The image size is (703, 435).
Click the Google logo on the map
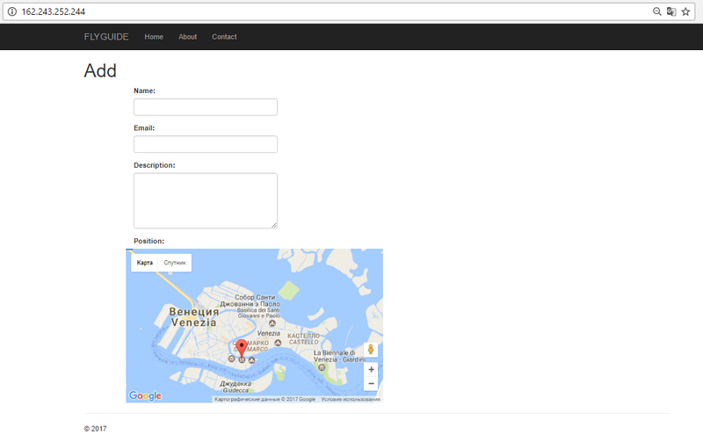[145, 396]
